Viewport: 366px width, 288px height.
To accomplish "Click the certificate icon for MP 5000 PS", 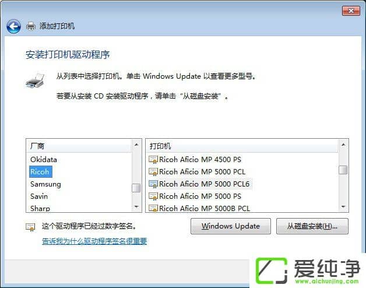I will click(153, 196).
